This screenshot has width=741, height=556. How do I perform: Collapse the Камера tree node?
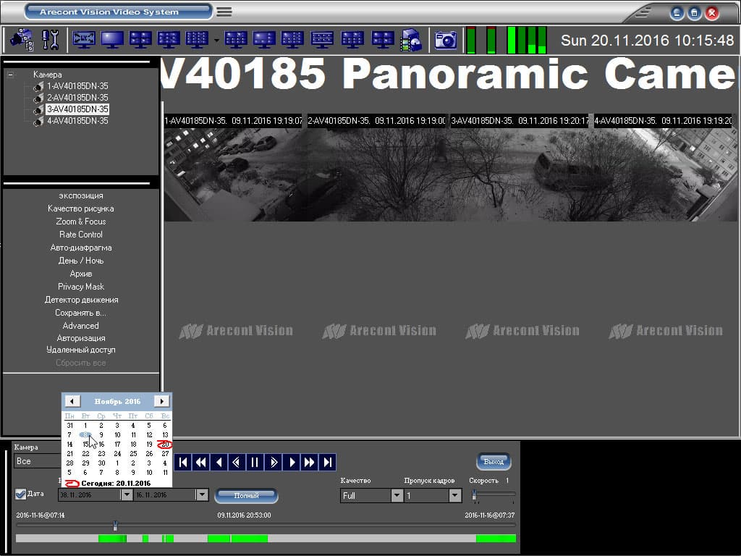(10, 75)
